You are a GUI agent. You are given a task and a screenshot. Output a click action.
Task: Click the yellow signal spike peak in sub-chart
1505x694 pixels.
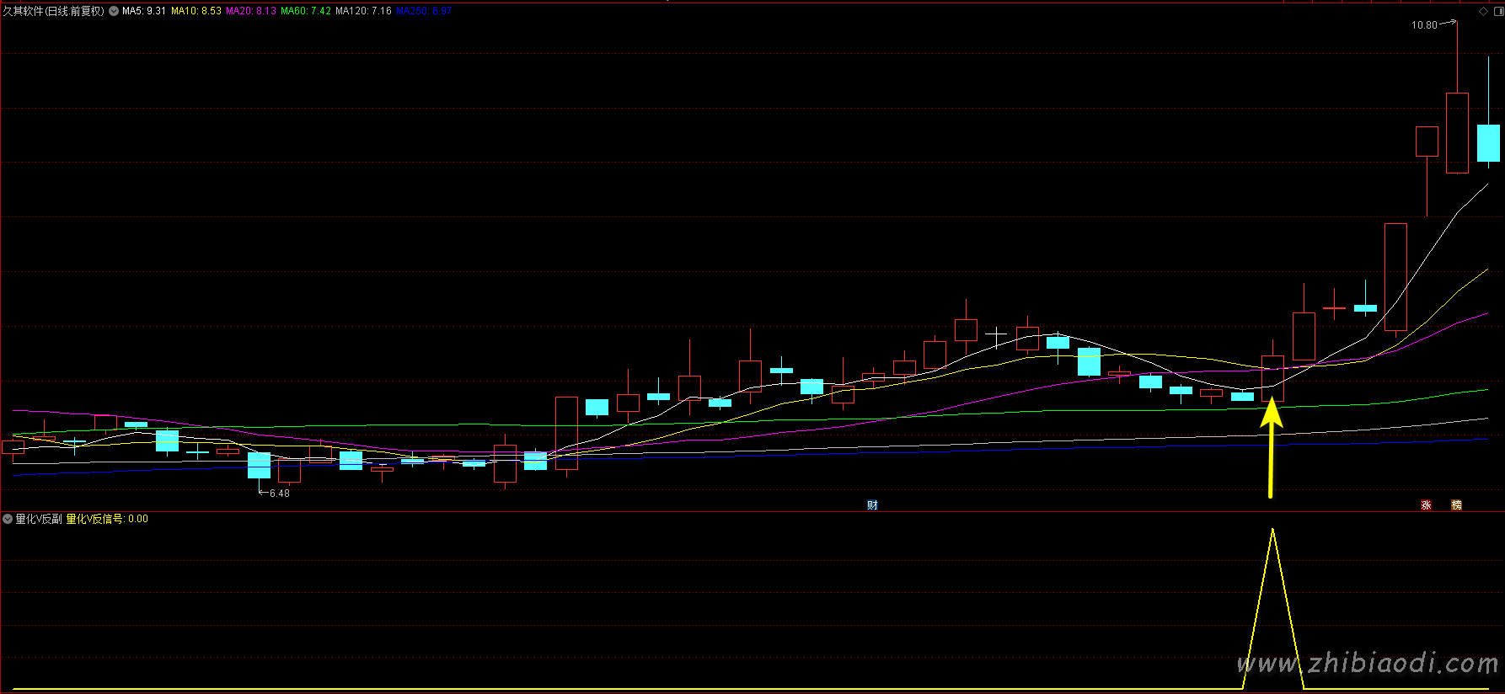tap(1272, 531)
